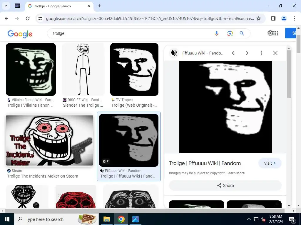Click Trollge | Villains Fanon result title

(30, 105)
